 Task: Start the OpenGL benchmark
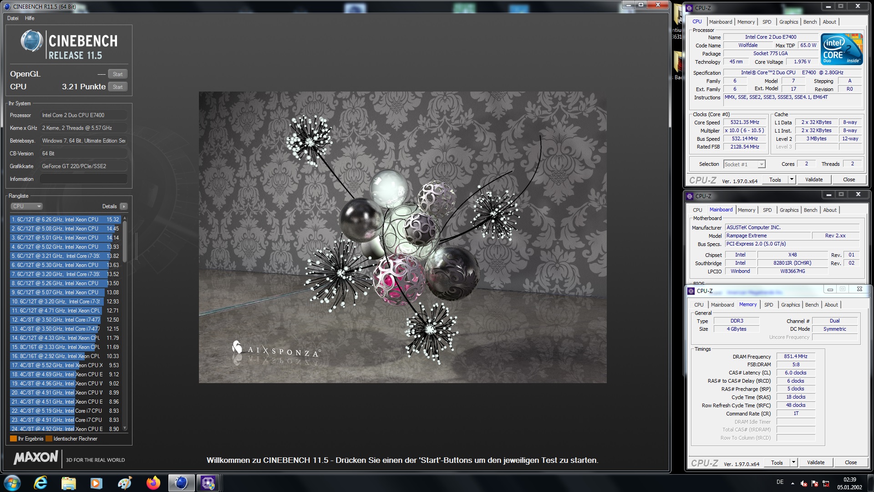(117, 74)
